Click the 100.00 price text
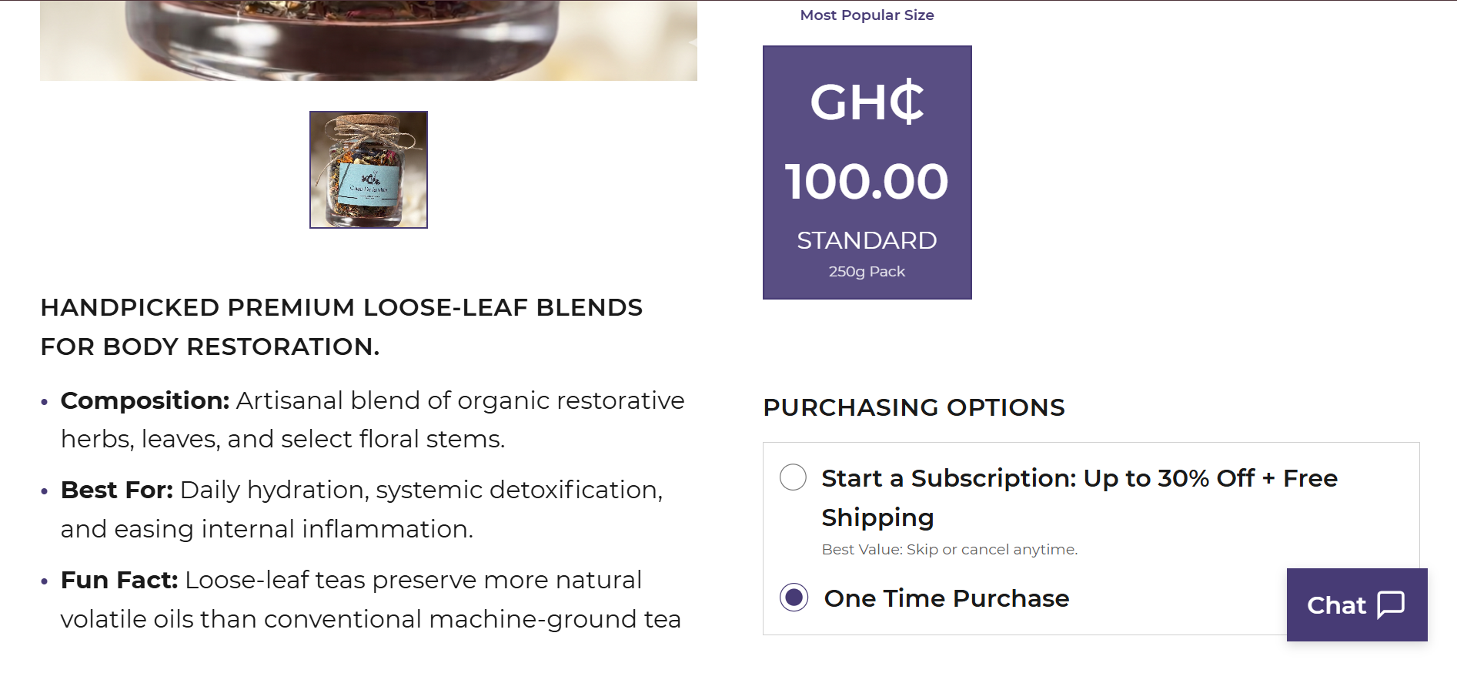Image resolution: width=1457 pixels, height=673 pixels. (x=867, y=182)
